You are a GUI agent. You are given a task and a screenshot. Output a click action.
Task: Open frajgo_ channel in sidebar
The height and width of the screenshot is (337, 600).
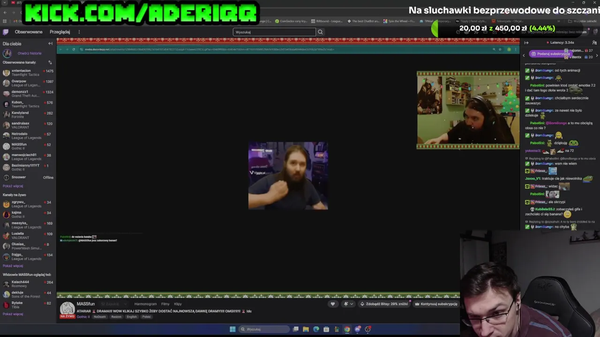[28, 256]
